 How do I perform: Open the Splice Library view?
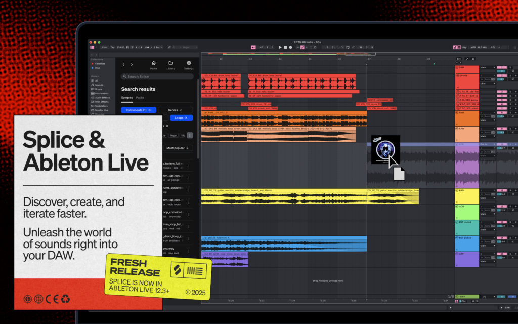171,63
